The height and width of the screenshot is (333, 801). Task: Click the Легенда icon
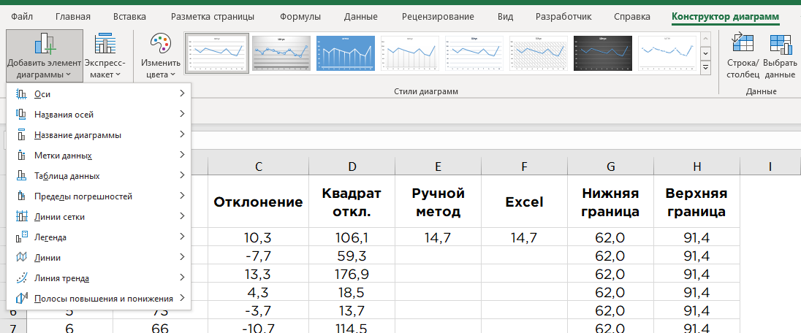pos(21,237)
